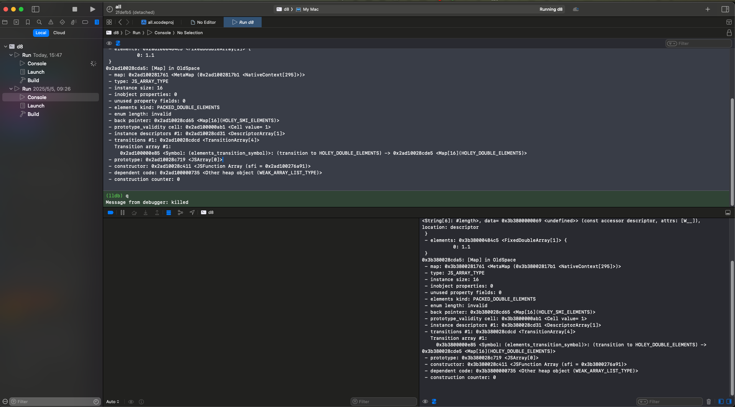
Task: Toggle debug view hierarchy stack icon
Action: (168, 212)
